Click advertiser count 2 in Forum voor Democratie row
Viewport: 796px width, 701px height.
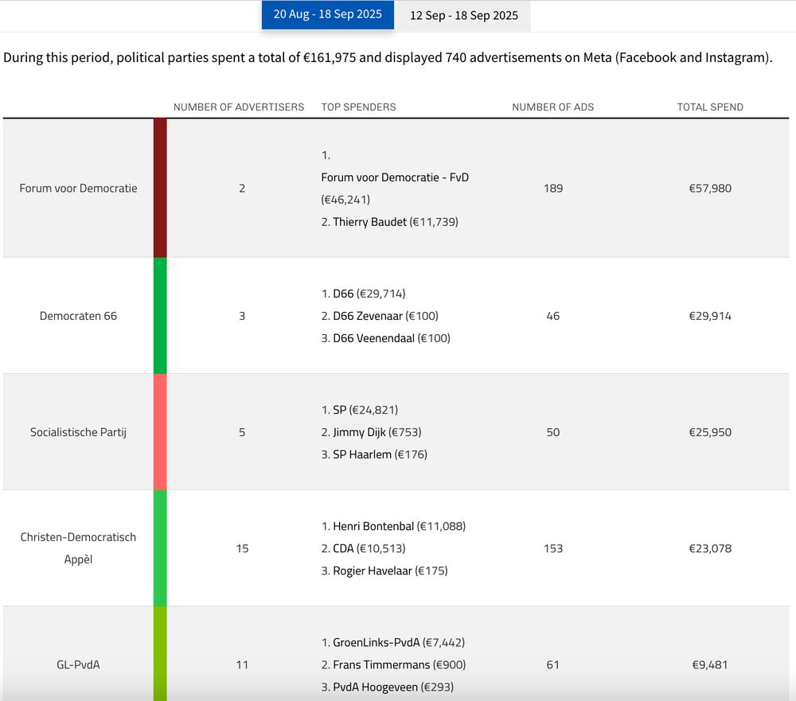pos(242,189)
